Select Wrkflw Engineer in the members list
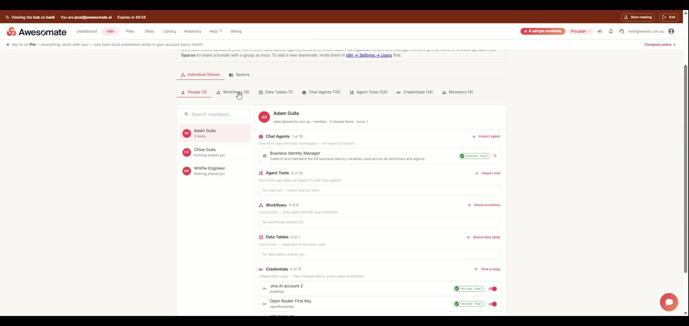 point(215,171)
